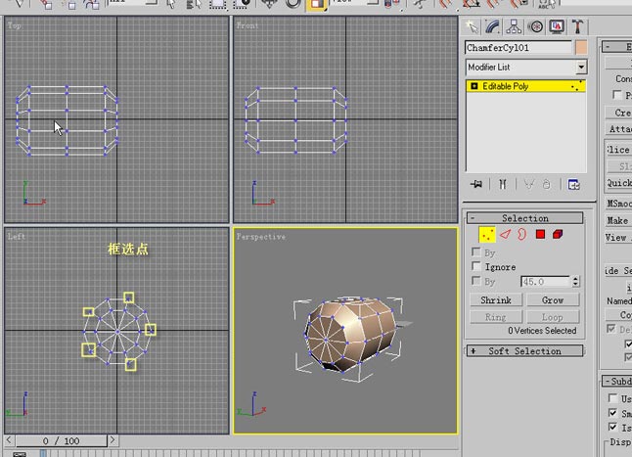Open the Create command panel tab

click(472, 27)
